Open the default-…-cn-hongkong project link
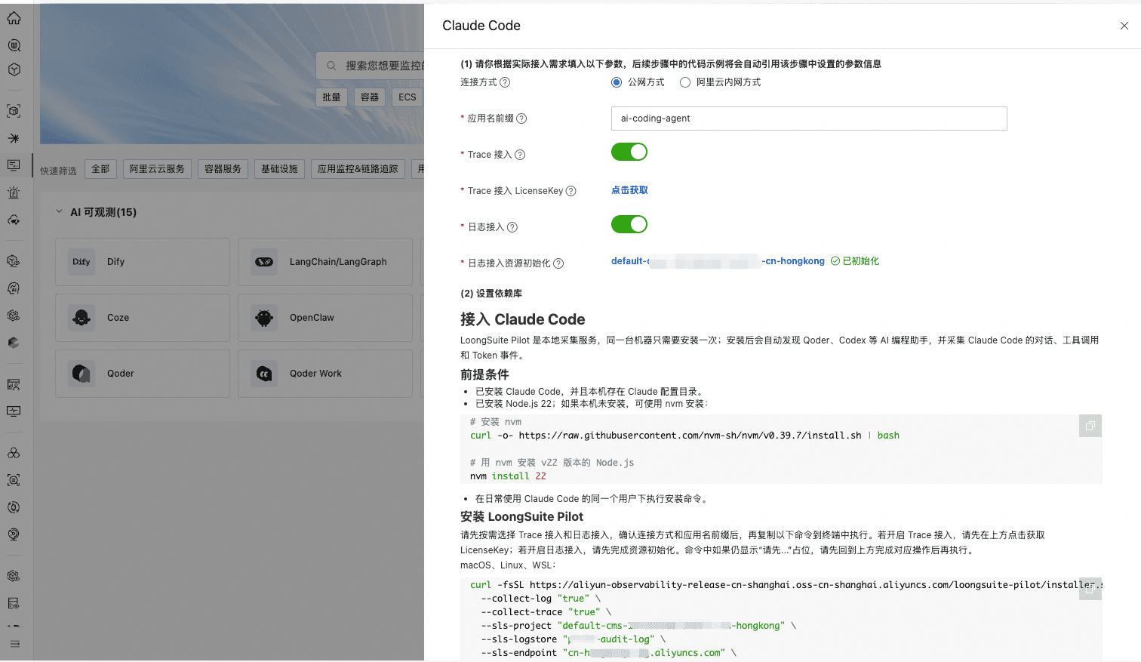The height and width of the screenshot is (662, 1141). coord(718,261)
